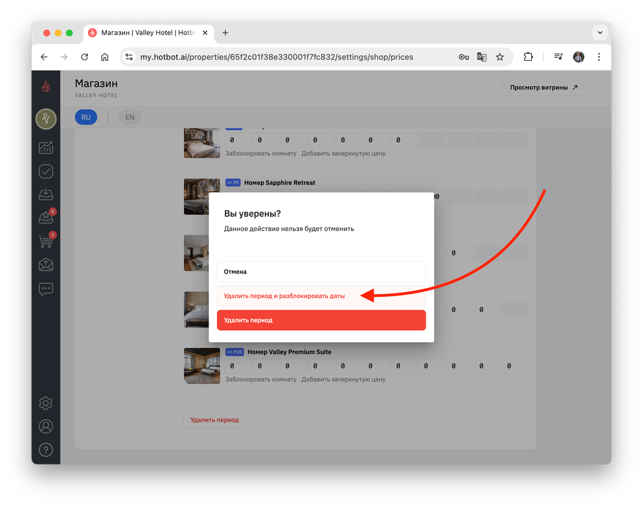The image size is (643, 506).
Task: Click the Sapphire Retreat room thumbnail
Action: click(197, 196)
